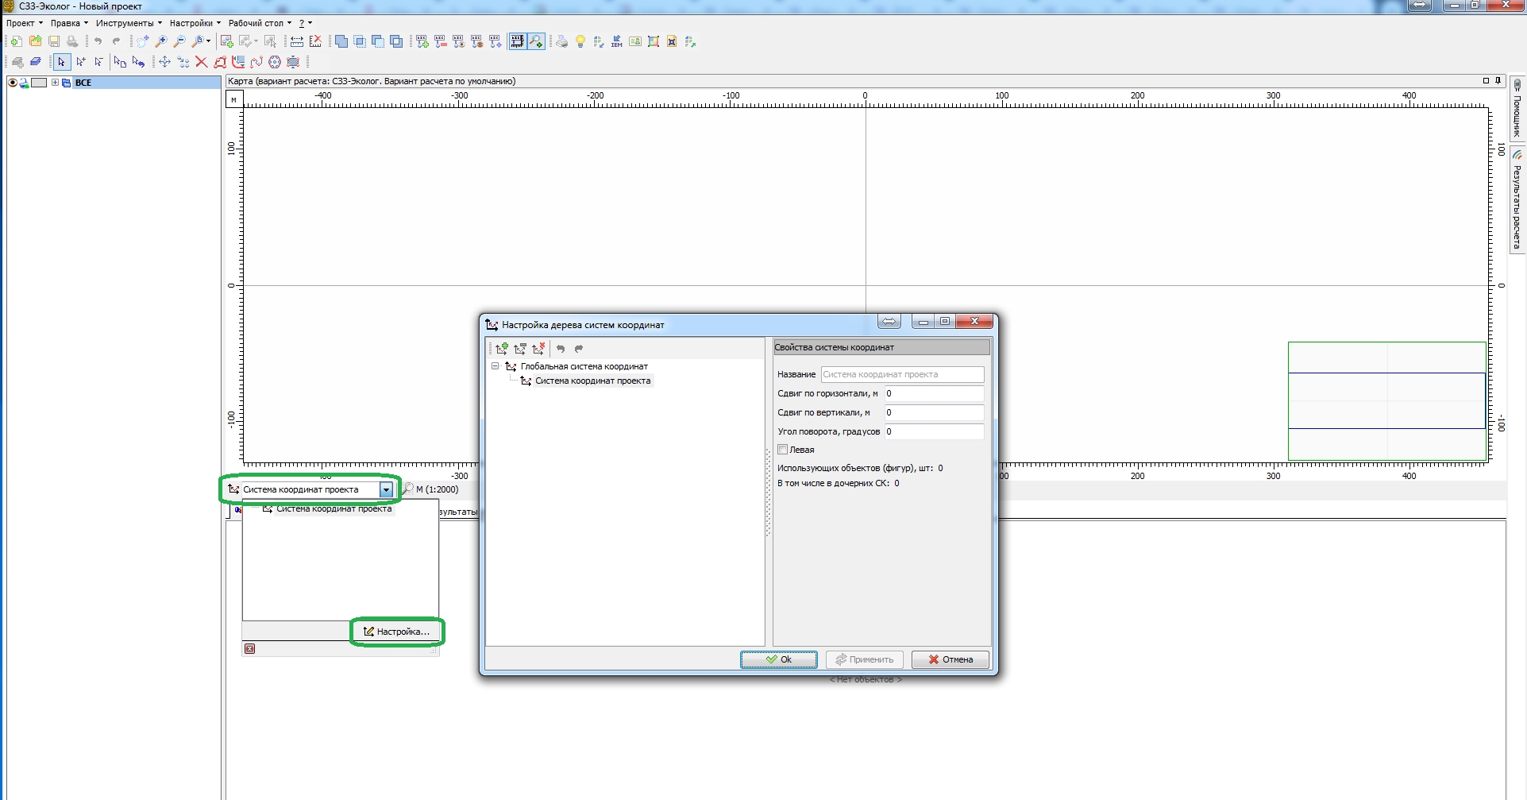This screenshot has width=1527, height=800.
Task: Click the red X delete tool
Action: coord(201,62)
